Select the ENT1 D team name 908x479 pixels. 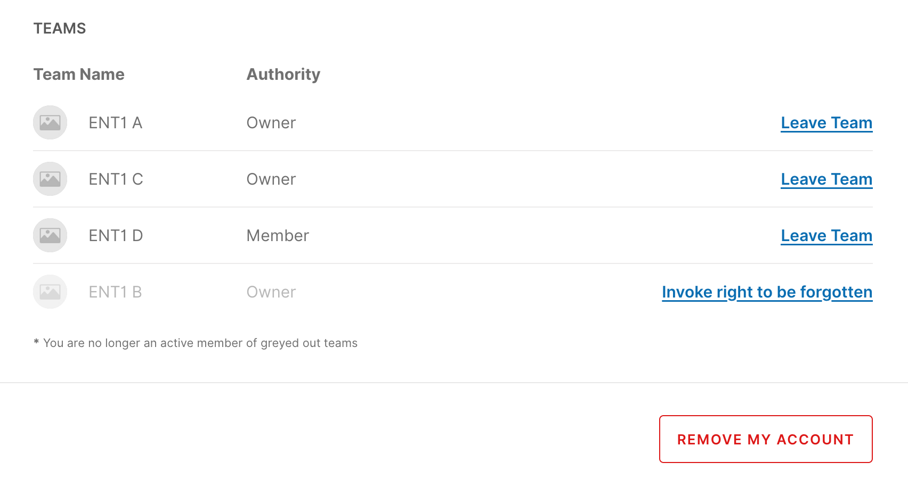[116, 235]
